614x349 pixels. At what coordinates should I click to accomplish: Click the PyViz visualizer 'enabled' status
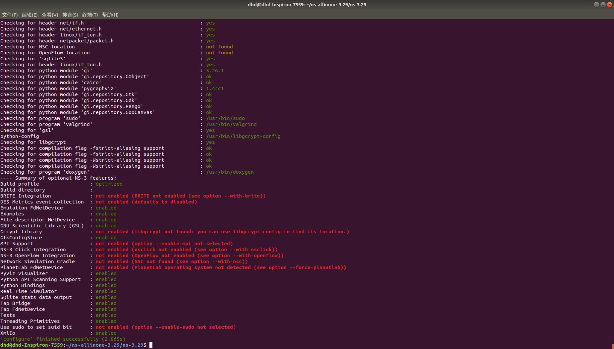tap(106, 273)
